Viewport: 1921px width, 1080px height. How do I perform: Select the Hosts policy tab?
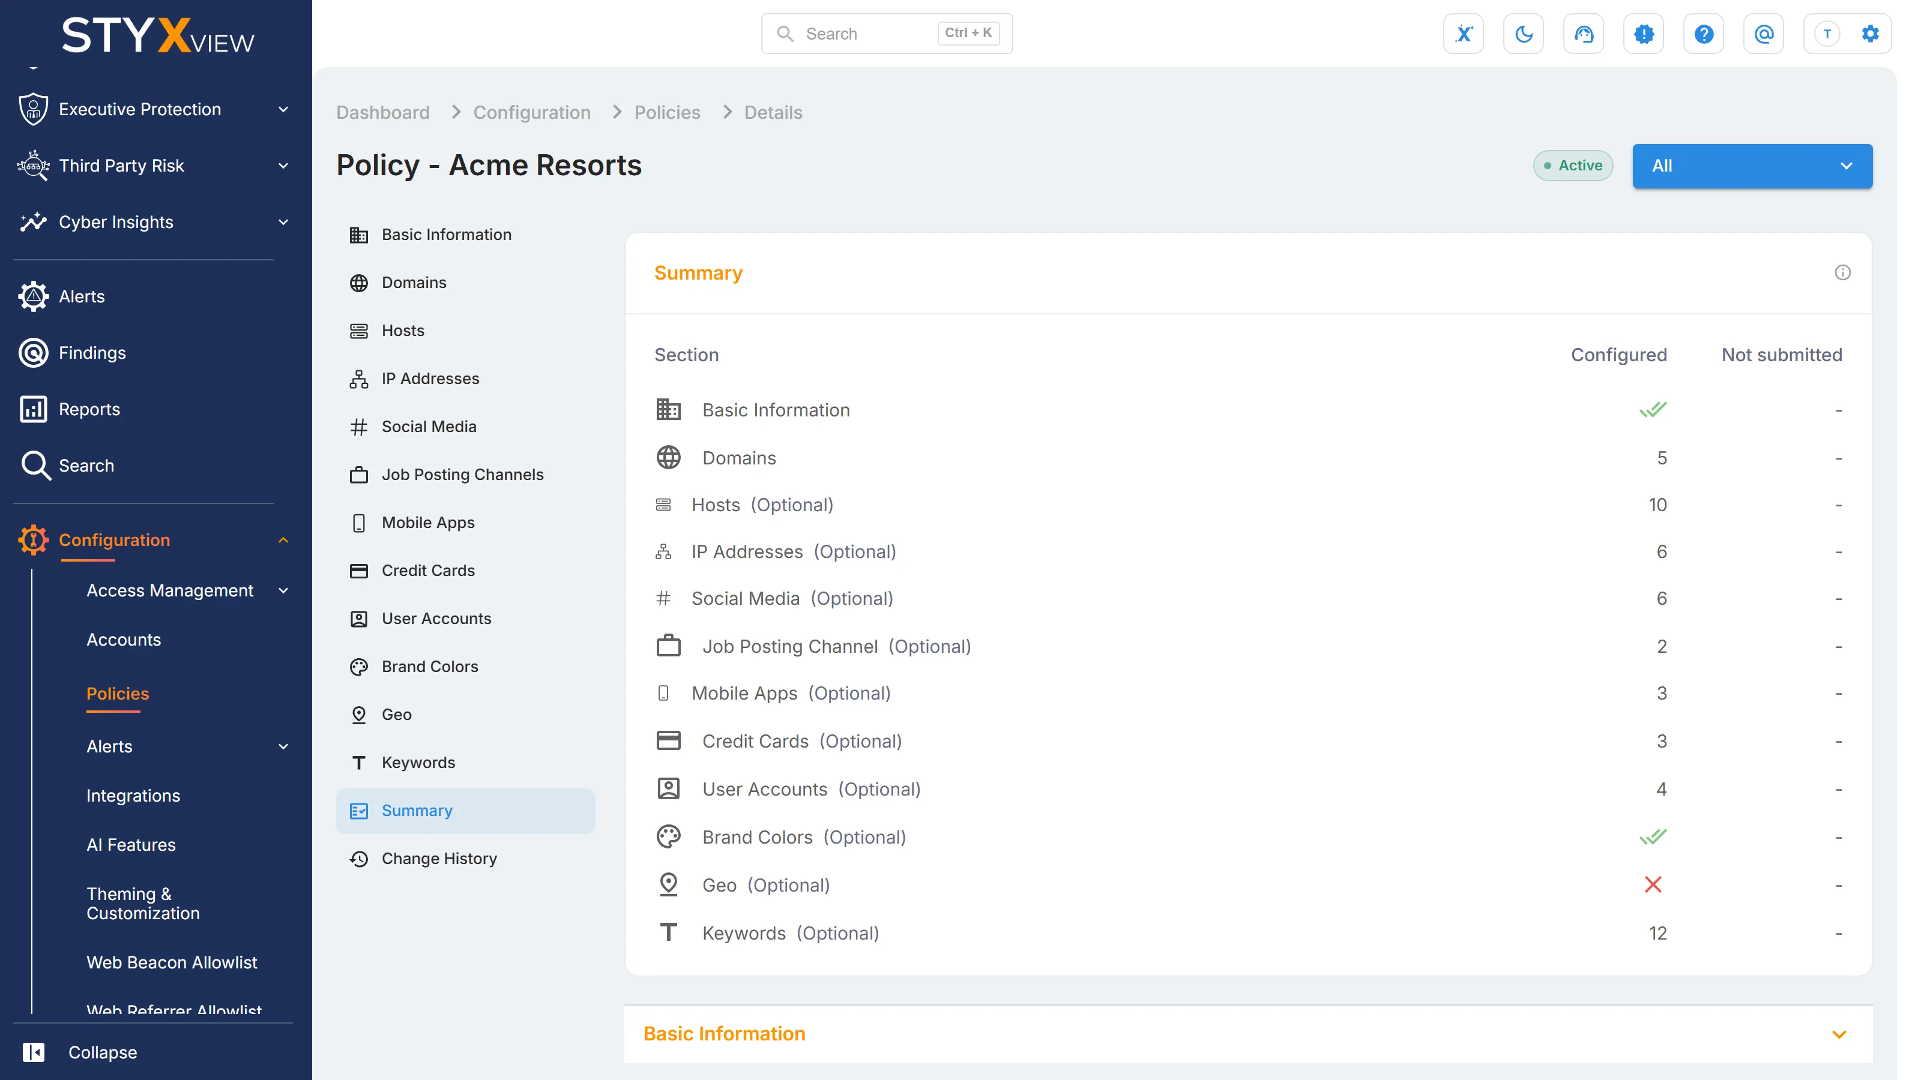(x=465, y=331)
